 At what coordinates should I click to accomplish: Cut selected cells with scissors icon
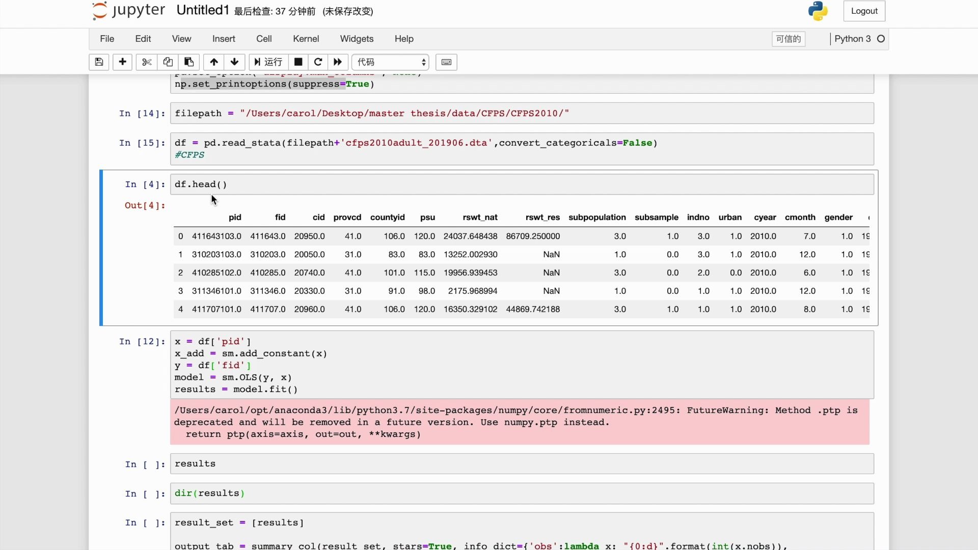[147, 62]
